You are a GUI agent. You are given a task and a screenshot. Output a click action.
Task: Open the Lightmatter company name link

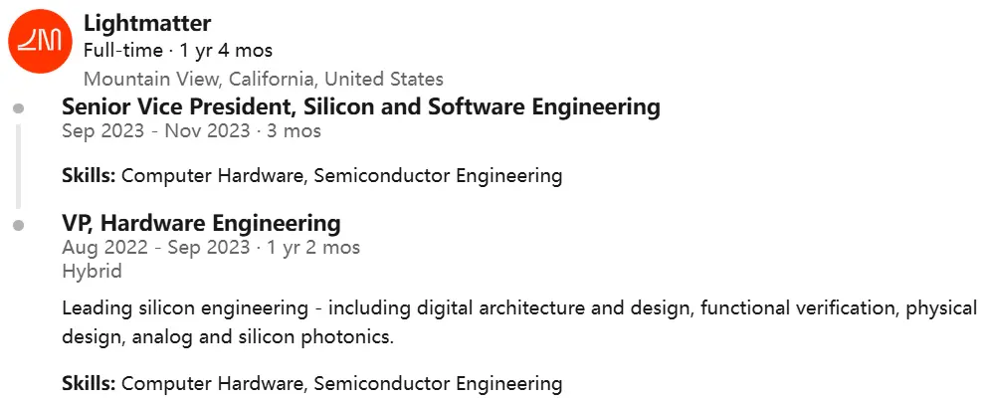point(147,23)
